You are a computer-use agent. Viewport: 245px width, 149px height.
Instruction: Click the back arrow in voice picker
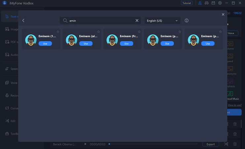click(x=23, y=21)
